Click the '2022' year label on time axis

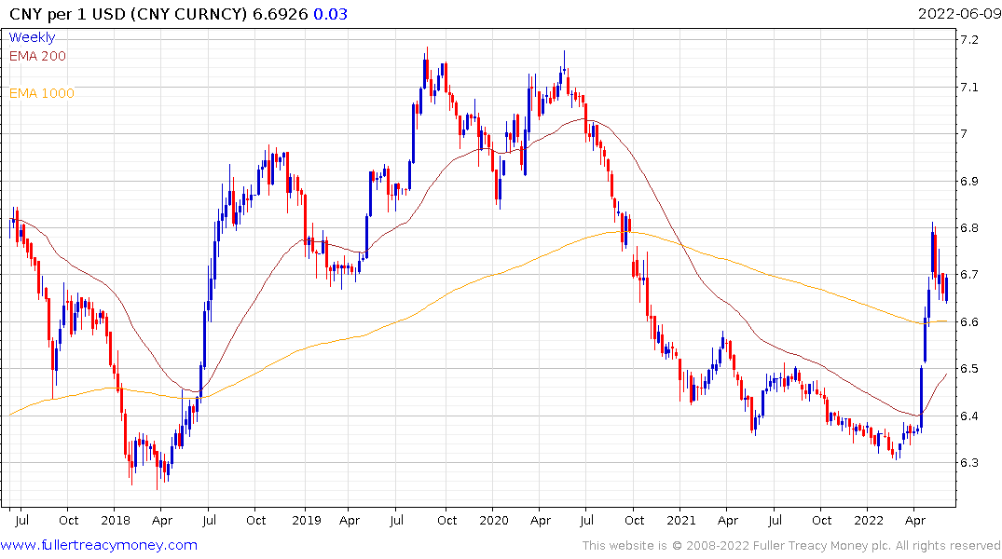(869, 521)
